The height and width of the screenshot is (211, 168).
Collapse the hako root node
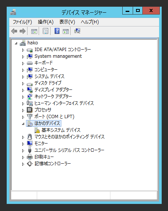(16, 43)
